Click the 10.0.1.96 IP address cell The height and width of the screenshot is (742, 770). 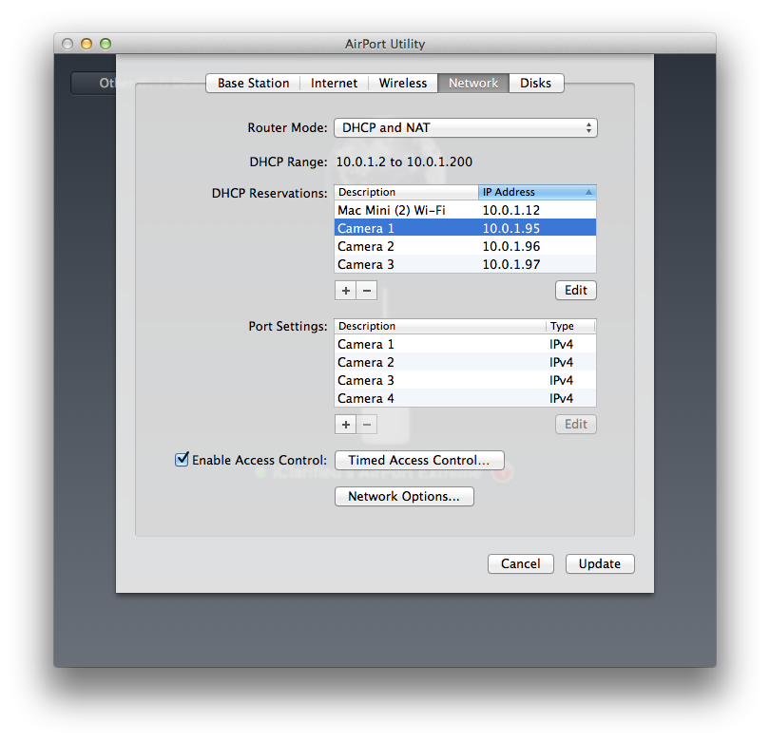tap(511, 246)
